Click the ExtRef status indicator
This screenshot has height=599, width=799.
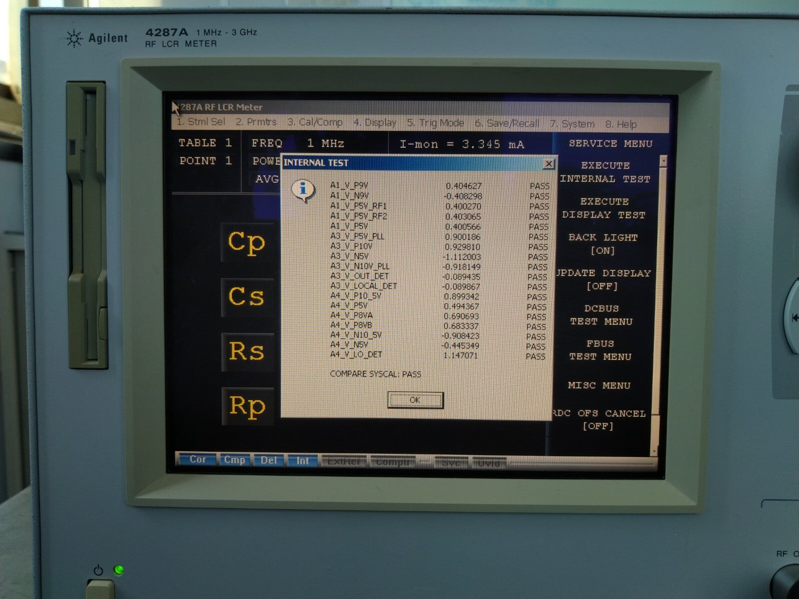pos(344,462)
